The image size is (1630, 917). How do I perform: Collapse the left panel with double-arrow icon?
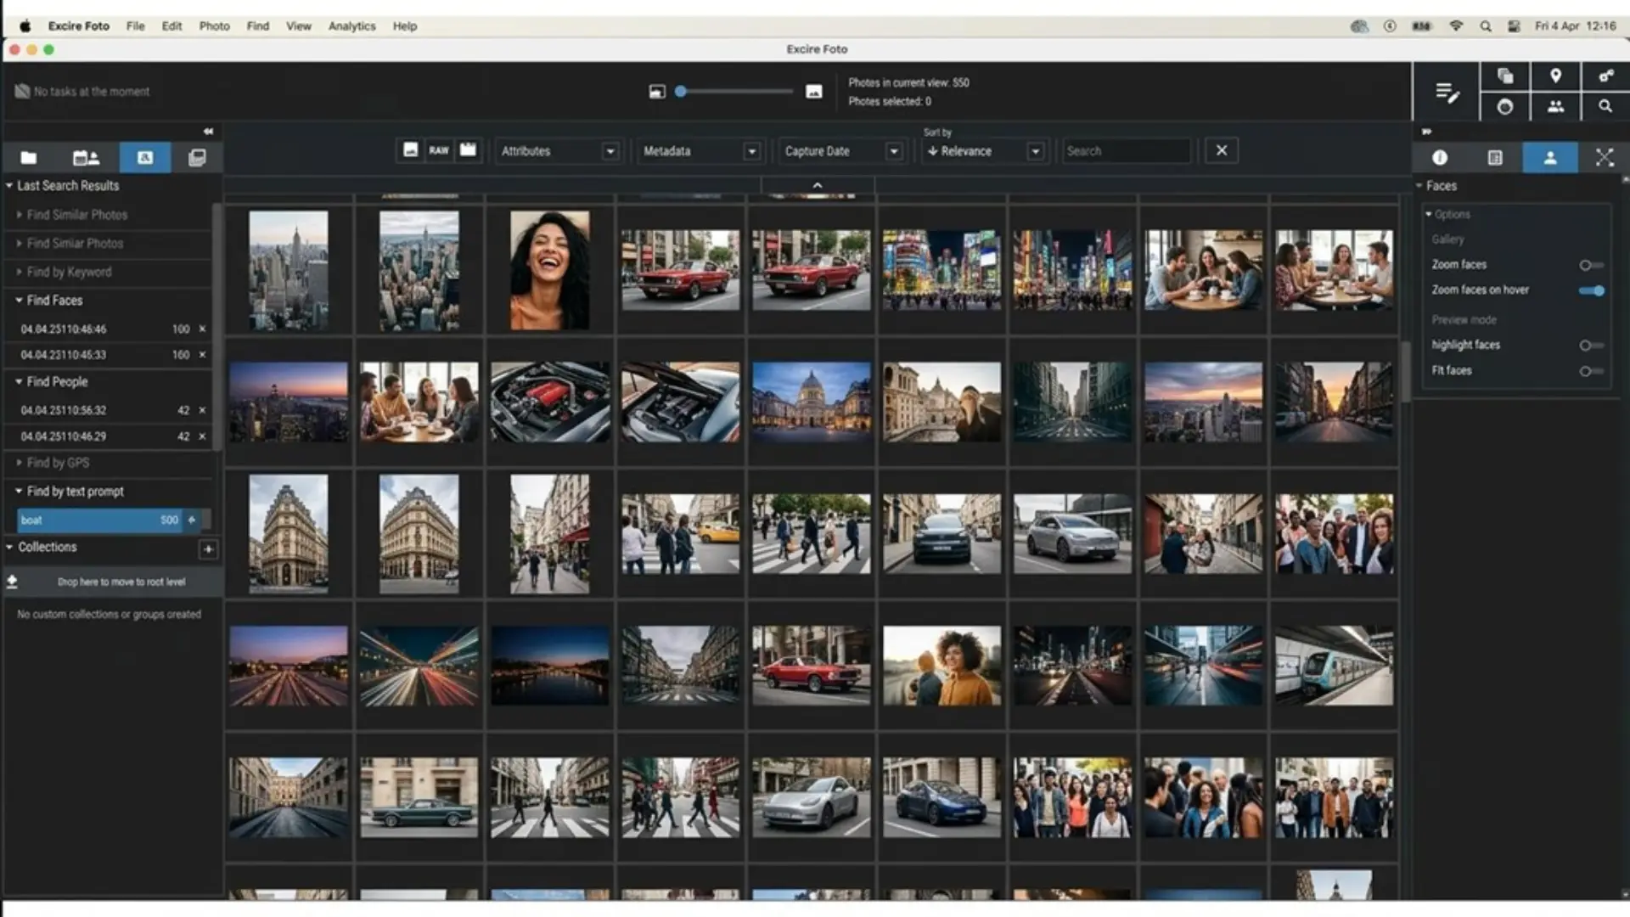click(x=209, y=132)
